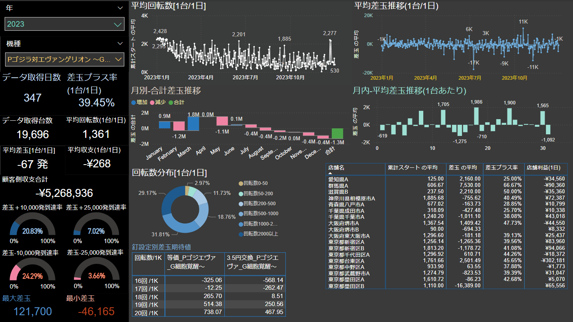This screenshot has height=322, width=573.
Task: Click the 合計 green legend marker
Action: pyautogui.click(x=171, y=102)
